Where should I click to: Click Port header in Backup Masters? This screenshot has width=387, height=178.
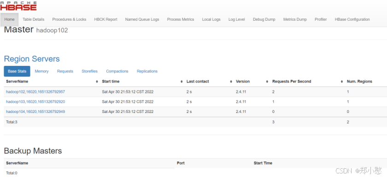(181, 163)
